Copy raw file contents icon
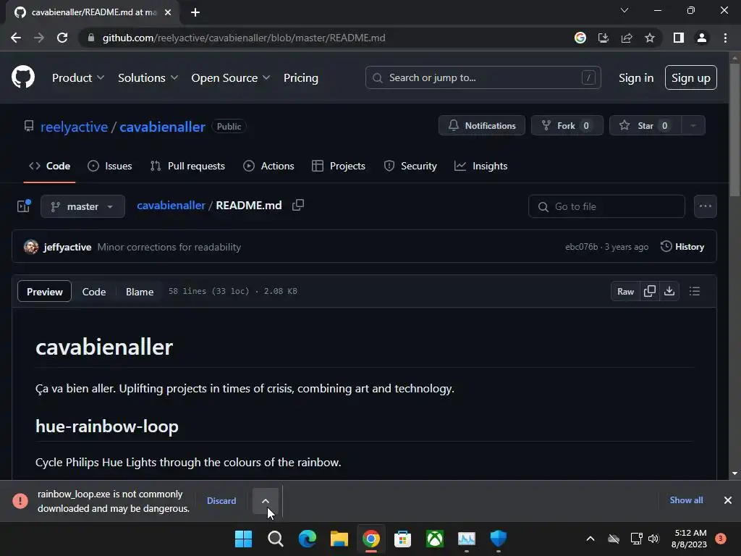Viewport: 741px width, 556px height. 650,291
